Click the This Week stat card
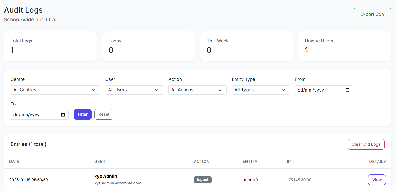 click(x=247, y=46)
